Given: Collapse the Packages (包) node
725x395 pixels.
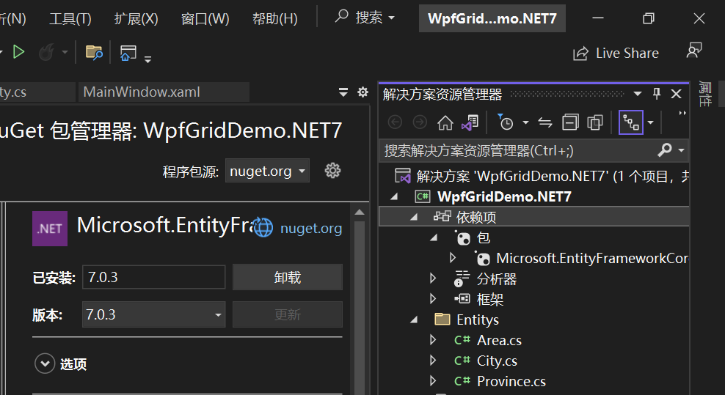Looking at the screenshot, I should [x=433, y=237].
